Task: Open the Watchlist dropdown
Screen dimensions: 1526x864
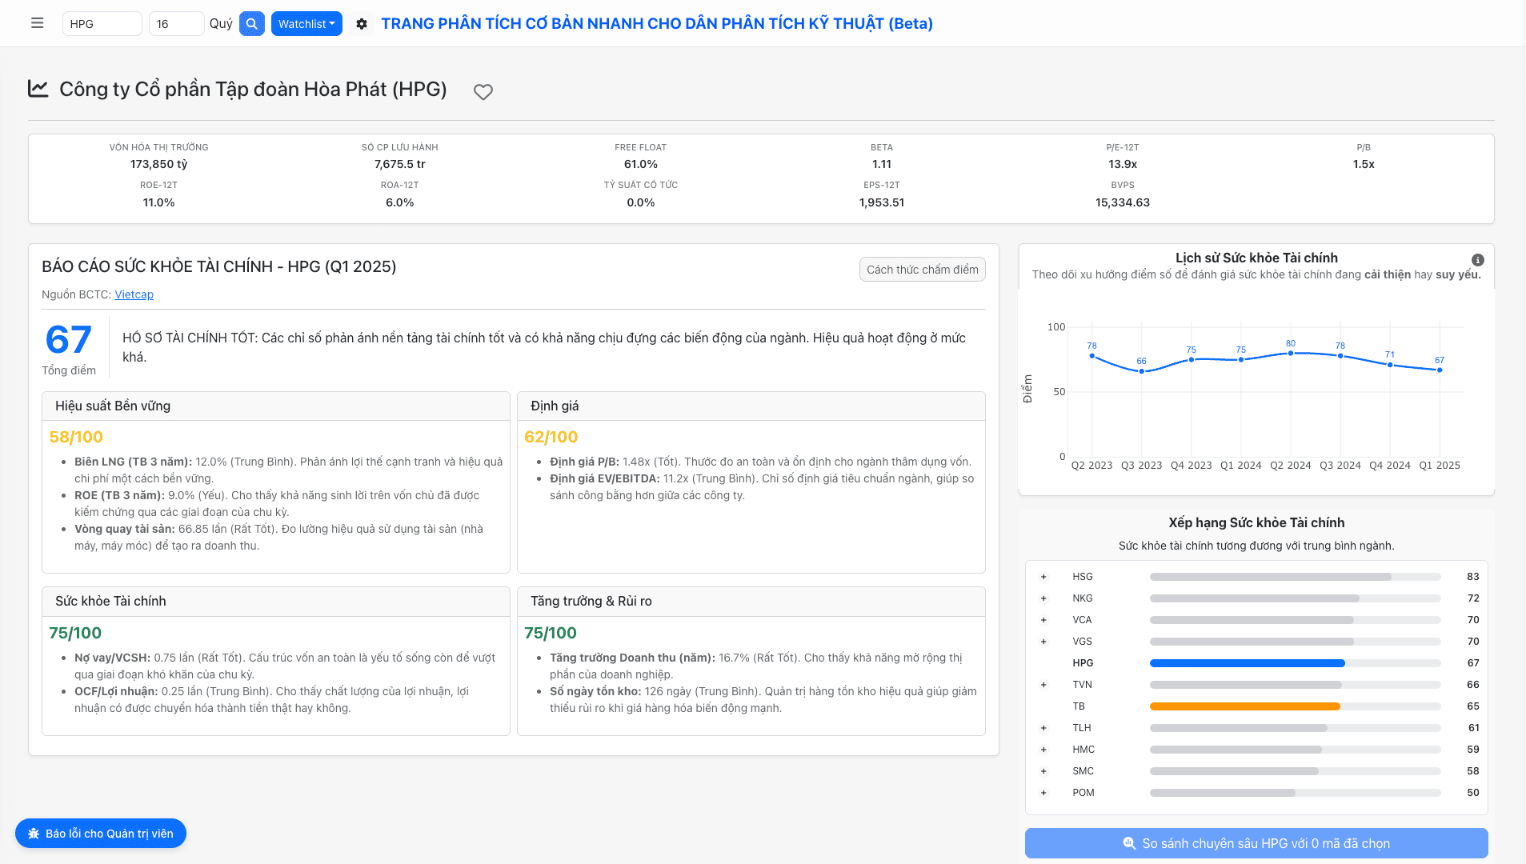Action: pyautogui.click(x=306, y=24)
